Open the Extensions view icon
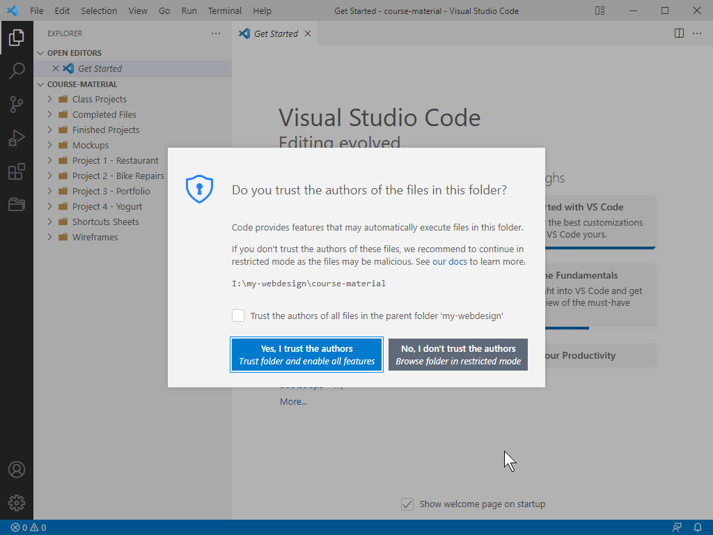The height and width of the screenshot is (535, 713). [17, 172]
